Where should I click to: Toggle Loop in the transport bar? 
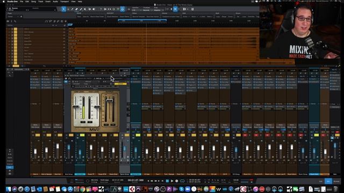[182, 181]
